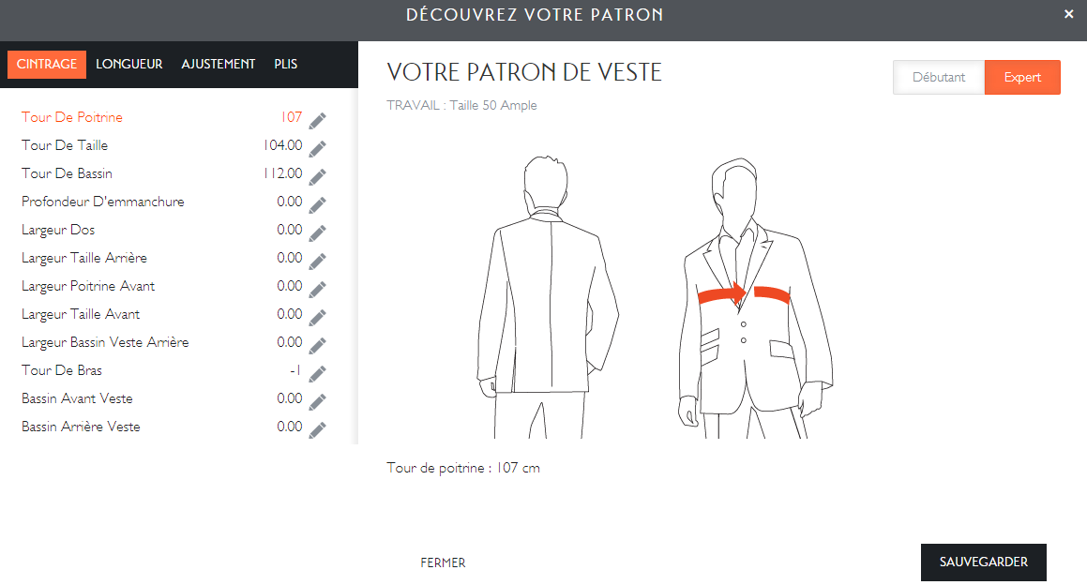Edit Profondeur D'emmanchure with pencil icon
Viewport: 1087px width, 585px height.
317,204
